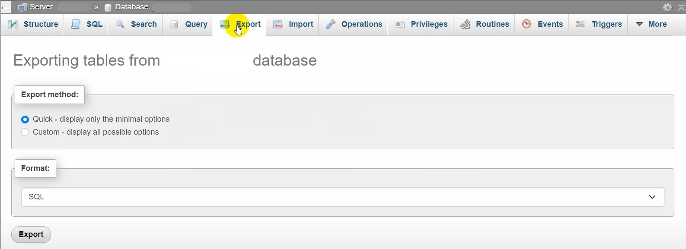Select Custom export method radio button
Viewport: 686px width, 249px height.
pyautogui.click(x=25, y=132)
